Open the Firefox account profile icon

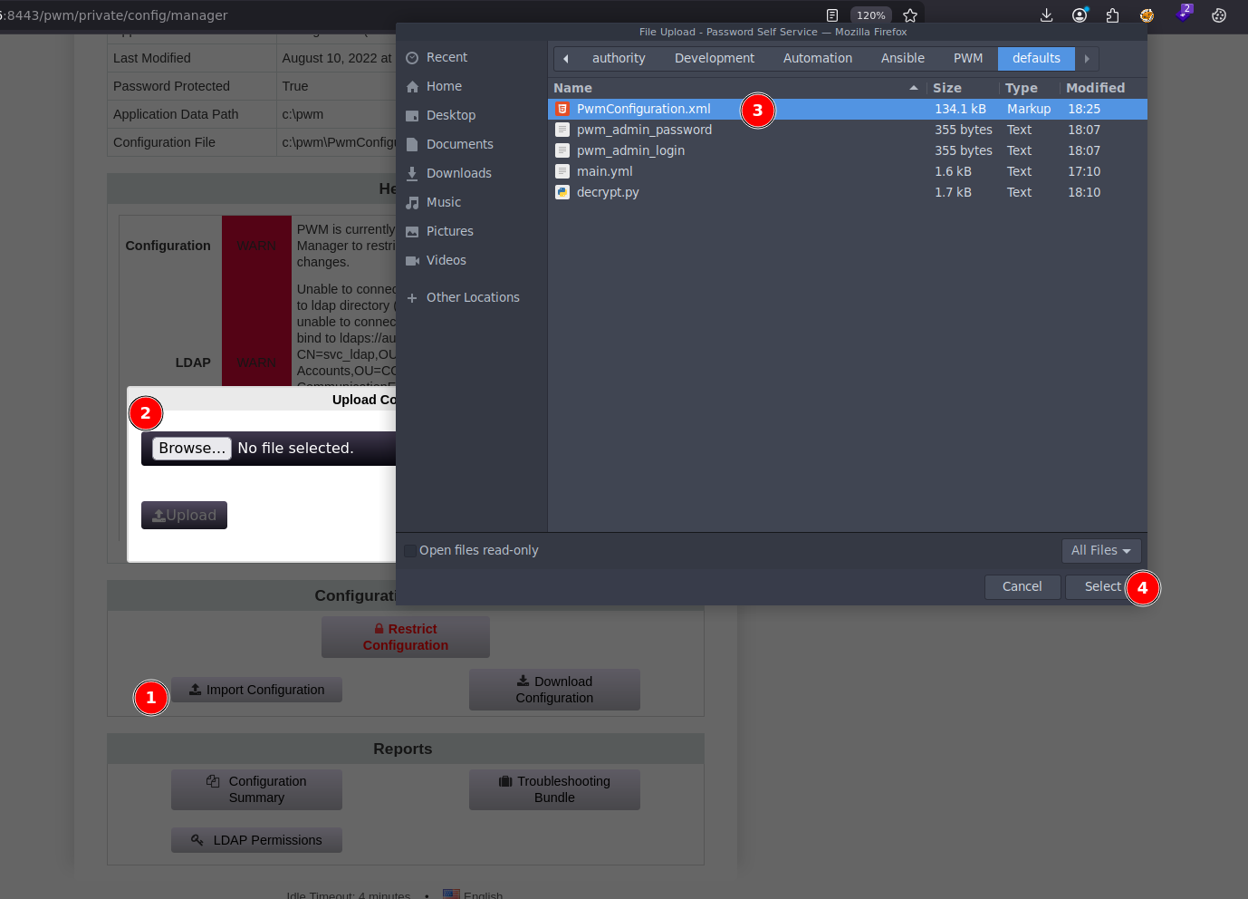(1080, 15)
